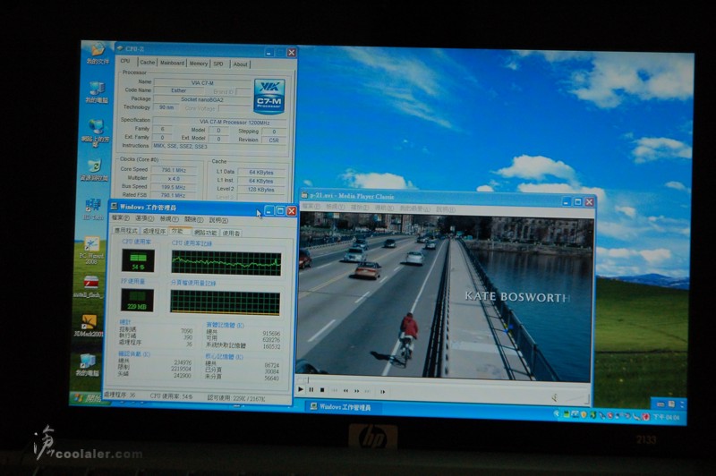Minimize the Media Player Classic window
Image resolution: width=716 pixels, height=476 pixels.
pos(567,201)
